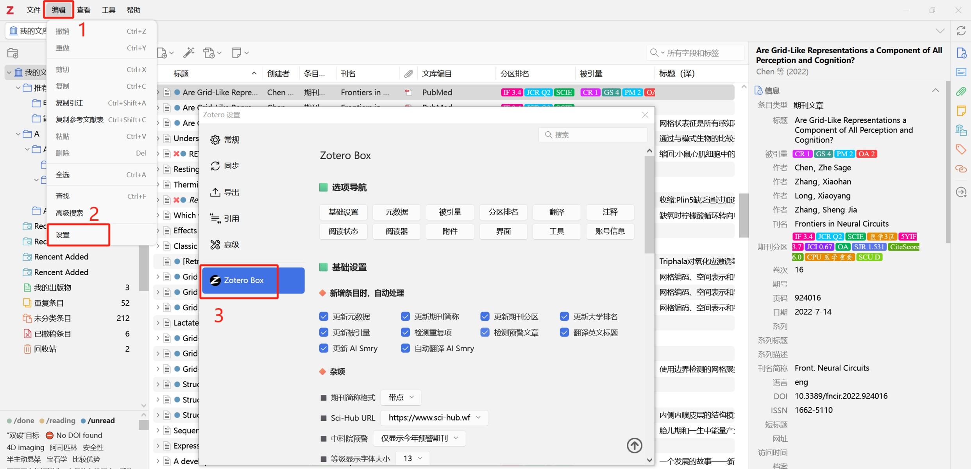971x469 pixels.
Task: Open the Libraries and Collections panel
Action: point(961,130)
